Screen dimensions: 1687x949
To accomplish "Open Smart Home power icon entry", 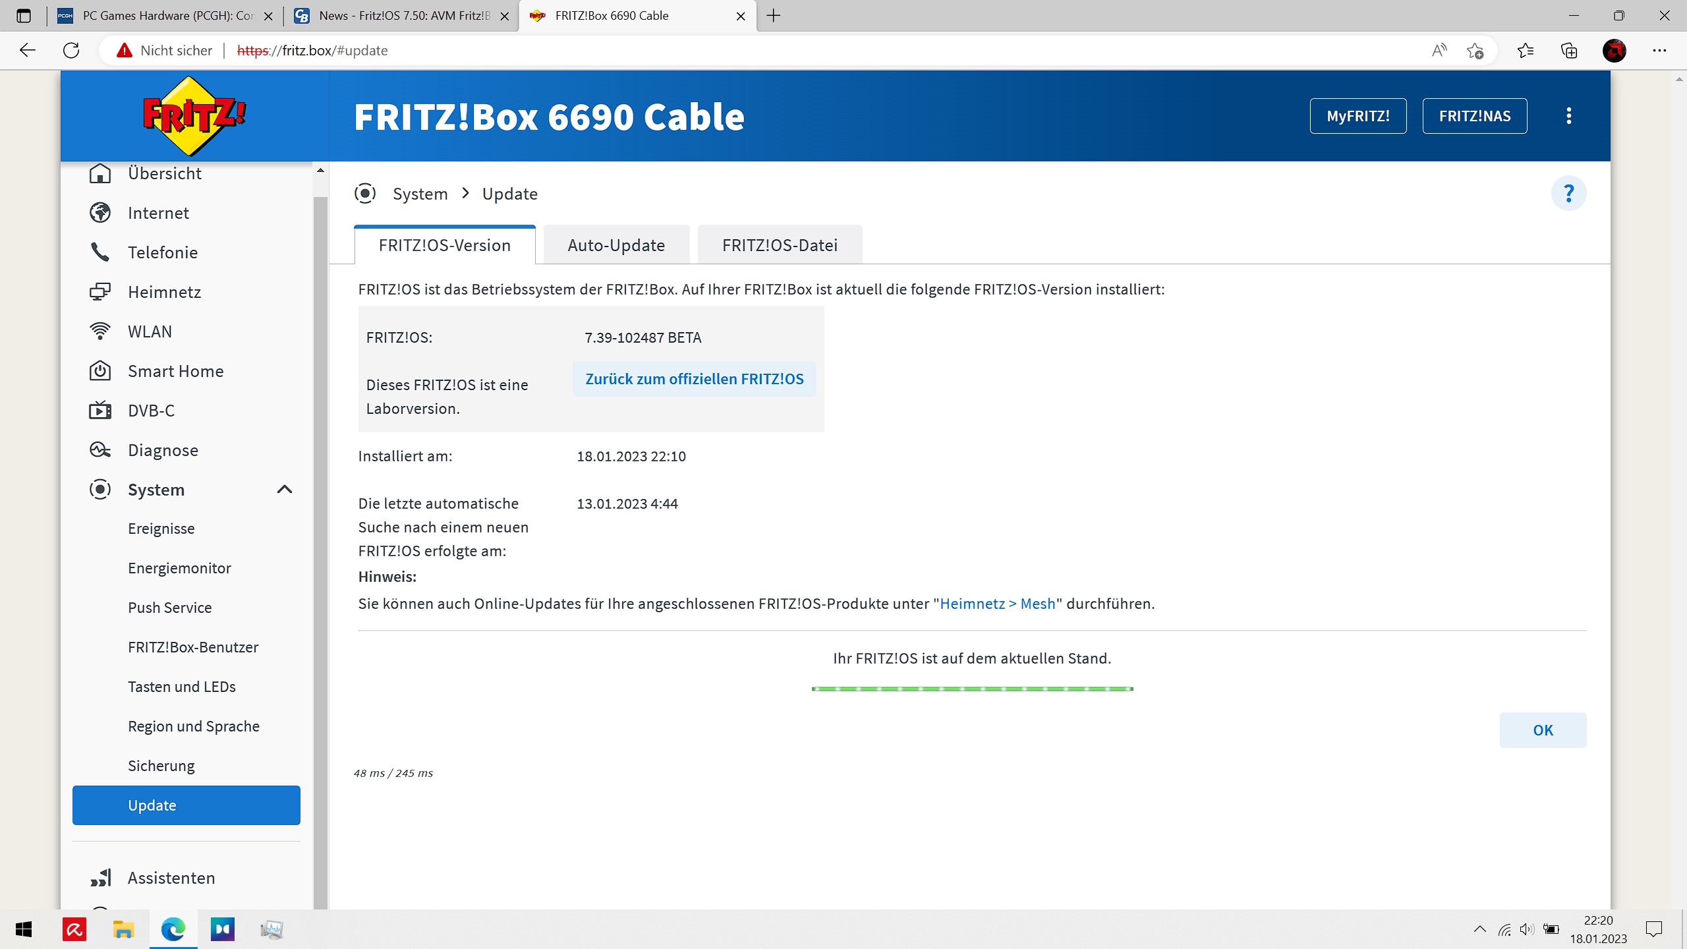I will click(100, 371).
